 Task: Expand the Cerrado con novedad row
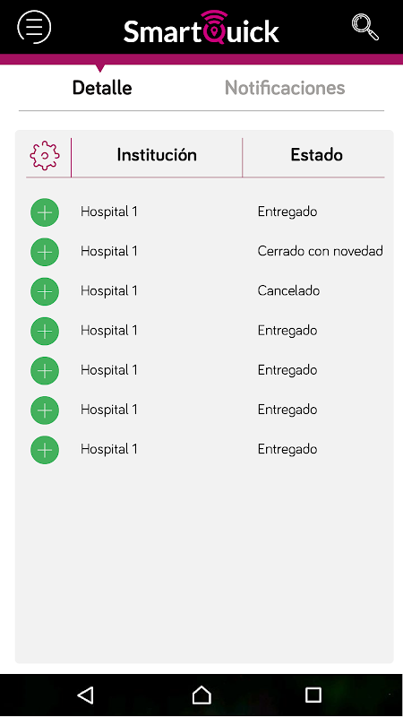point(45,252)
